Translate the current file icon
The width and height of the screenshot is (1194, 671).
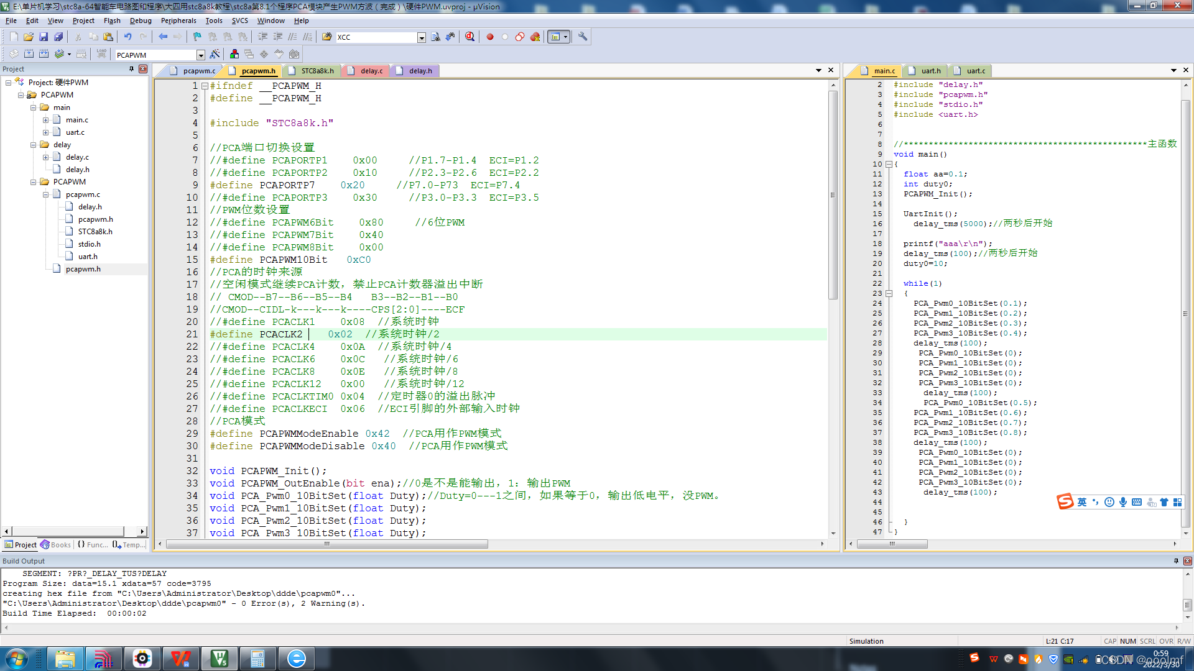(x=14, y=54)
